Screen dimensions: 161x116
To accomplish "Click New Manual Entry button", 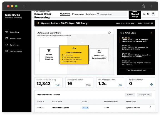I will point(135,14).
